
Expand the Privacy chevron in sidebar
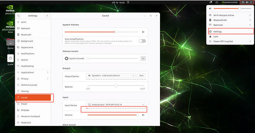[47, 79]
